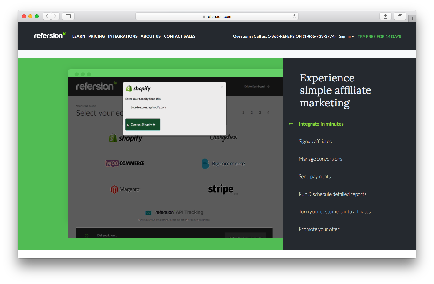Select Send payments feature
434x284 pixels.
[x=315, y=177]
